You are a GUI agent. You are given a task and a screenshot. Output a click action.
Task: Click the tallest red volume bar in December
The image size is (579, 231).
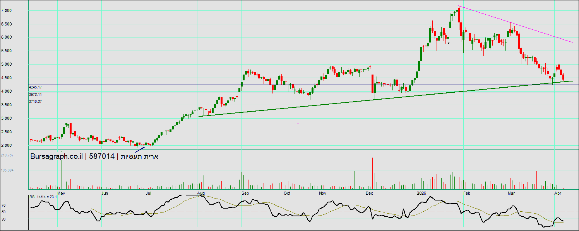372,172
